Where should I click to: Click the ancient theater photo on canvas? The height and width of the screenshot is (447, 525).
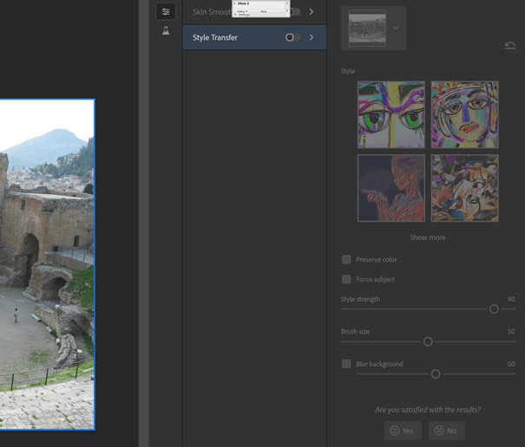47,264
